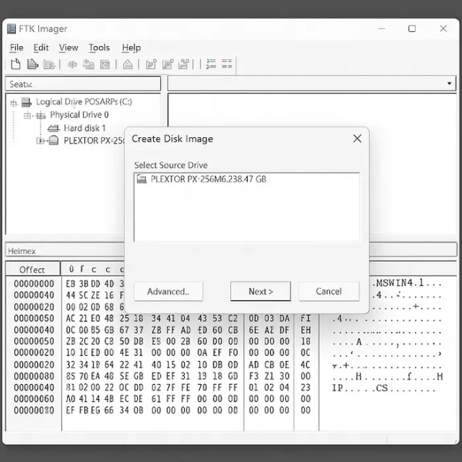Viewport: 462px width, 462px height.
Task: Click the FTK Imager title bar app icon
Action: click(x=12, y=29)
